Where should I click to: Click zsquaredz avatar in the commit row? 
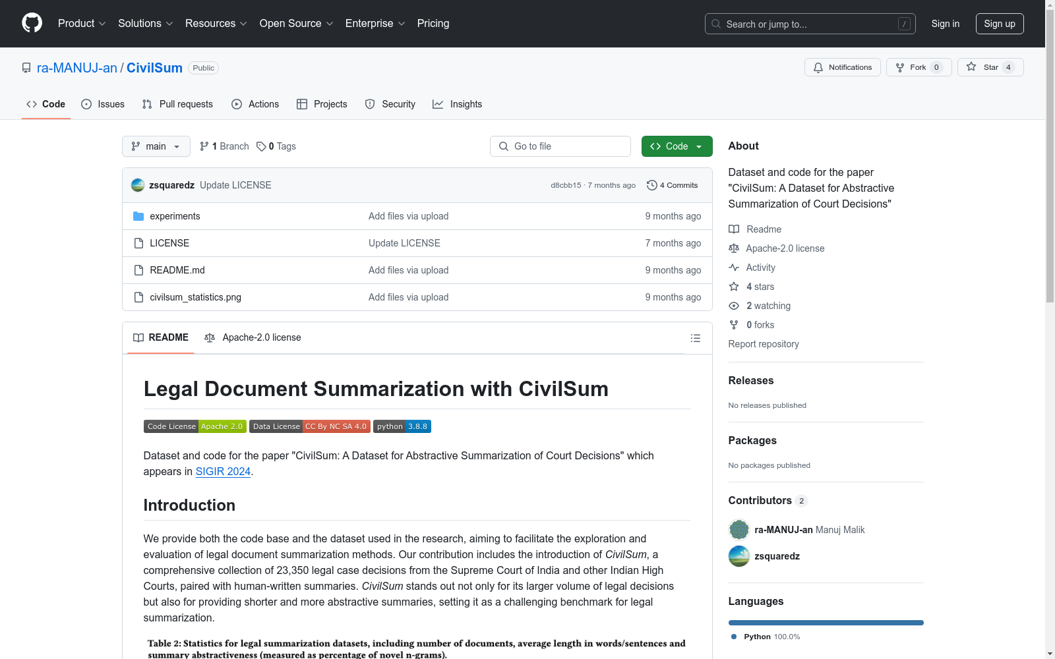[138, 185]
